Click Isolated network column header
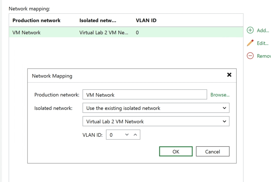 pyautogui.click(x=98, y=20)
